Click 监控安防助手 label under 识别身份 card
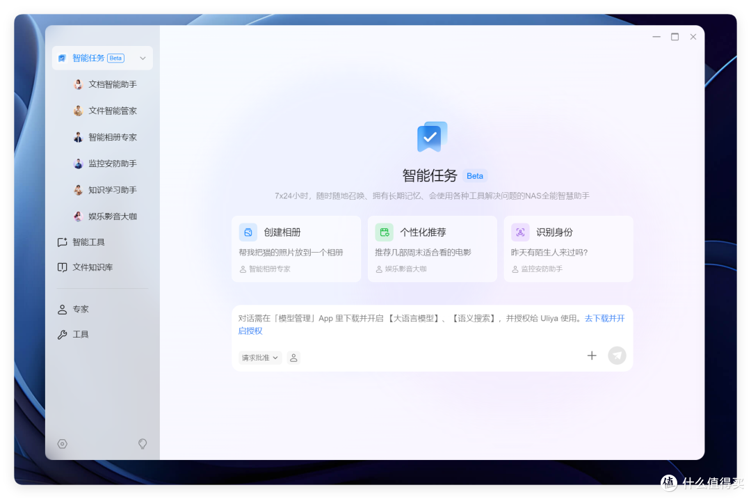Screen dimensions: 751x499 (x=542, y=269)
